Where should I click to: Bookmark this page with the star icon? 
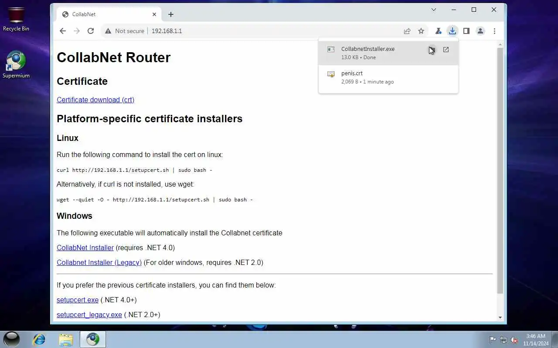pyautogui.click(x=421, y=31)
